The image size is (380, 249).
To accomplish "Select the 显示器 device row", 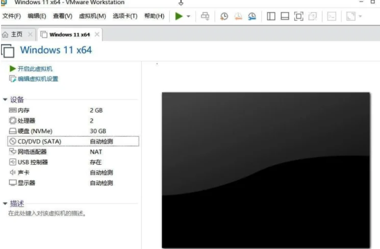I will (73, 183).
